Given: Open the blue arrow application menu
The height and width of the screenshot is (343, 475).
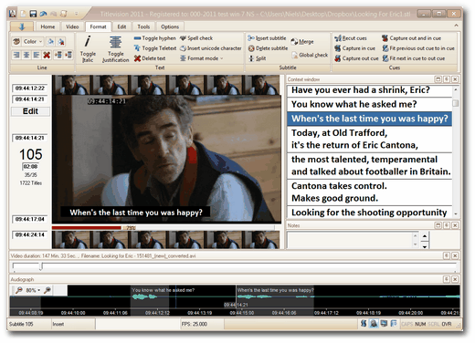Looking at the screenshot, I should pos(22,26).
